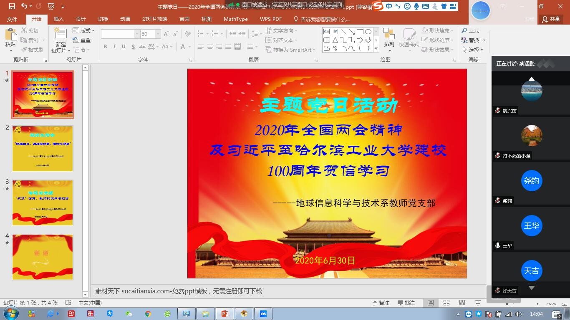
Task: Expand the 版式 layout dropdown
Action: point(83,31)
